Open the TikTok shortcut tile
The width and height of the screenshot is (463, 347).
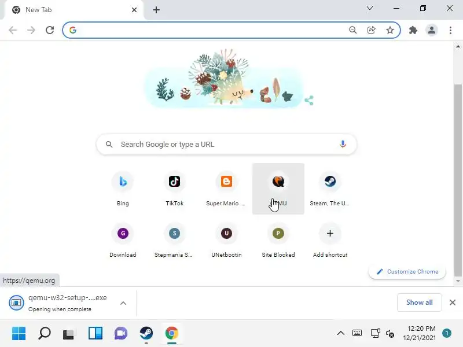tap(175, 189)
